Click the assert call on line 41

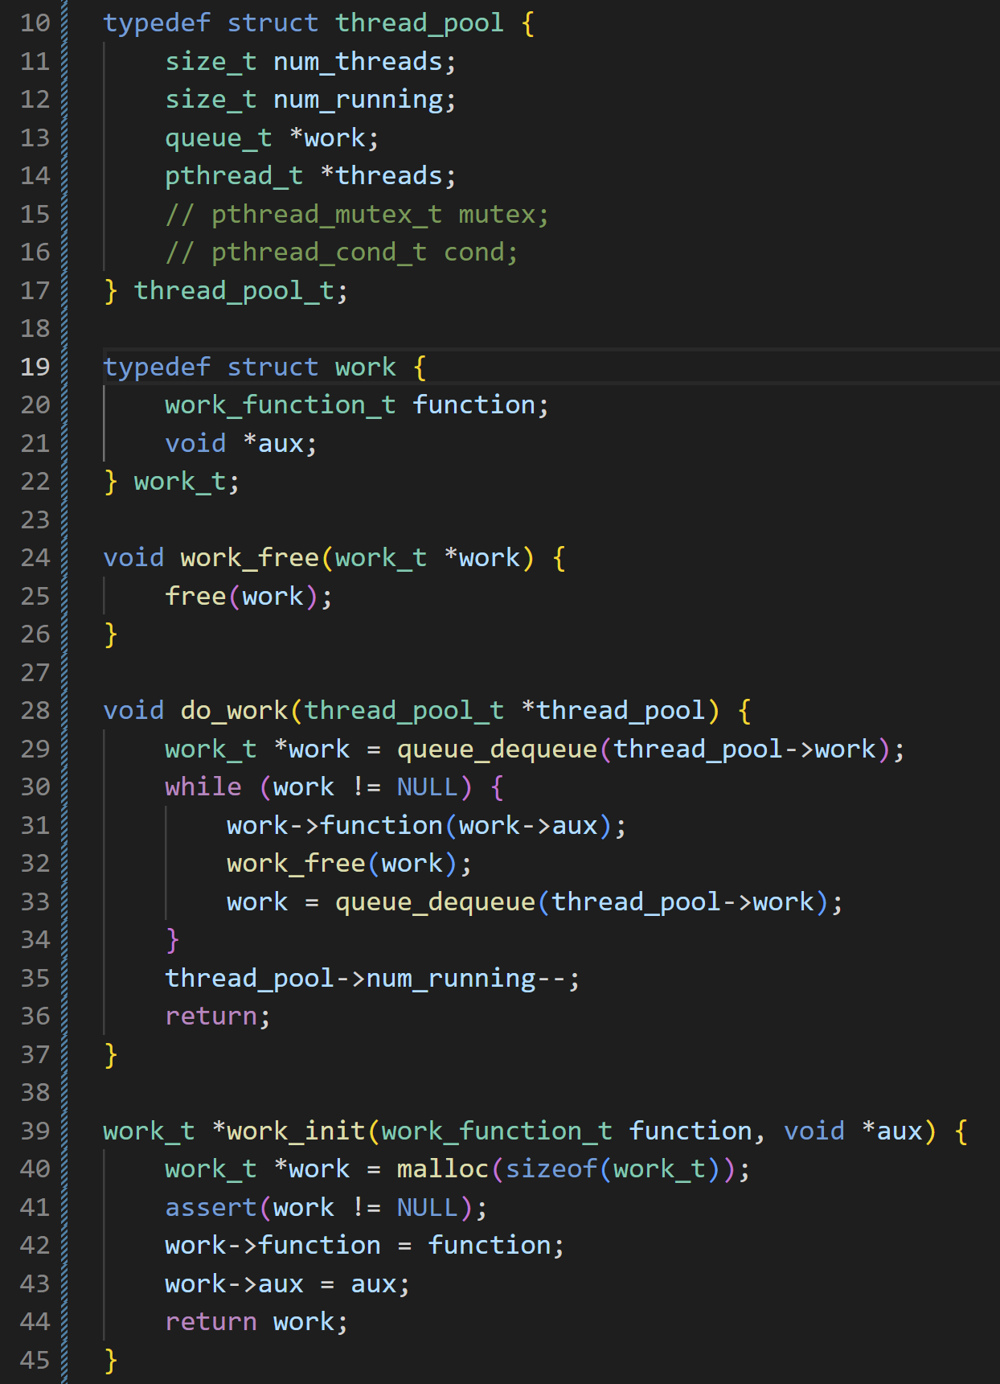point(211,1208)
